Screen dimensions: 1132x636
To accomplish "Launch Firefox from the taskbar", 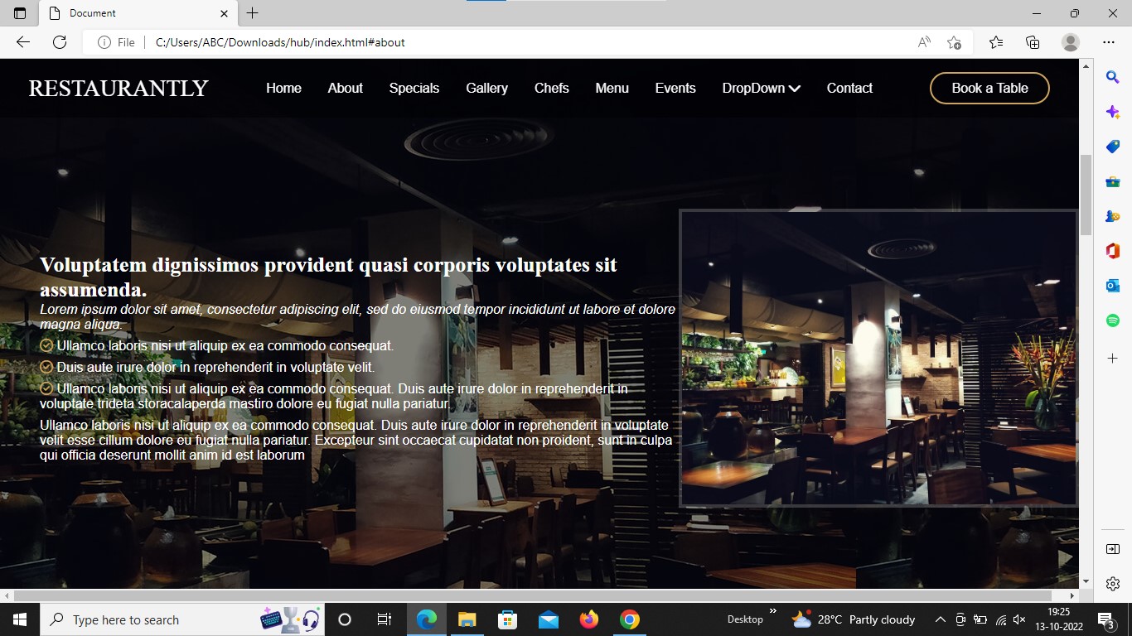I will (x=588, y=619).
